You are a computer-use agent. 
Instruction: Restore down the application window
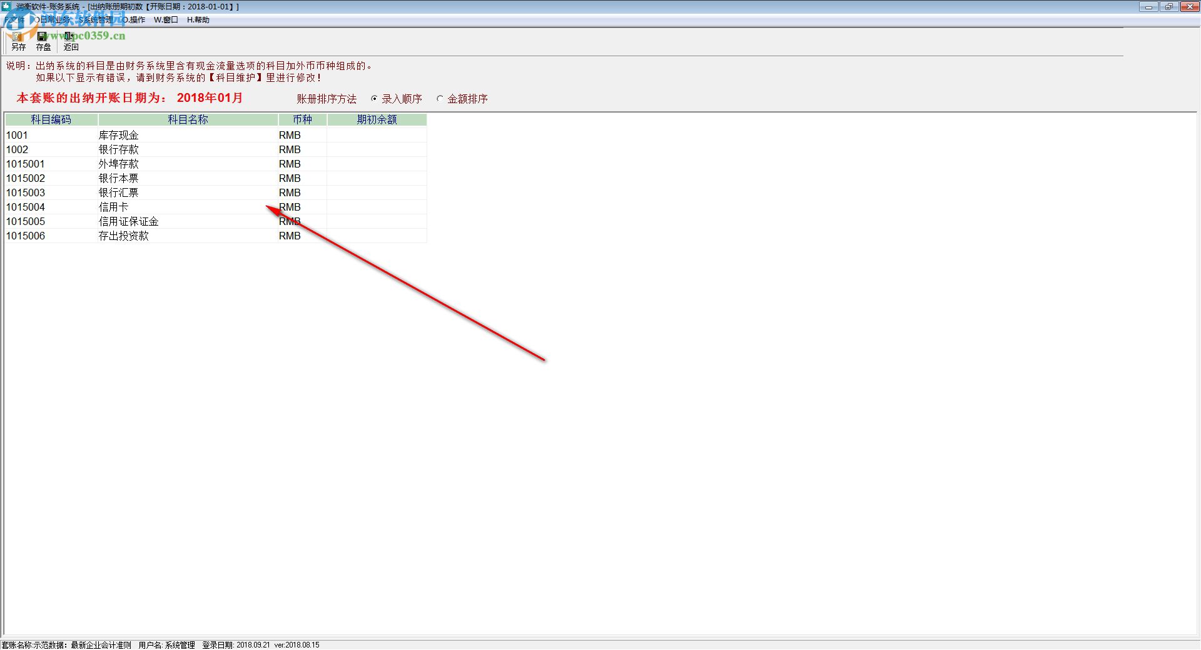1168,7
